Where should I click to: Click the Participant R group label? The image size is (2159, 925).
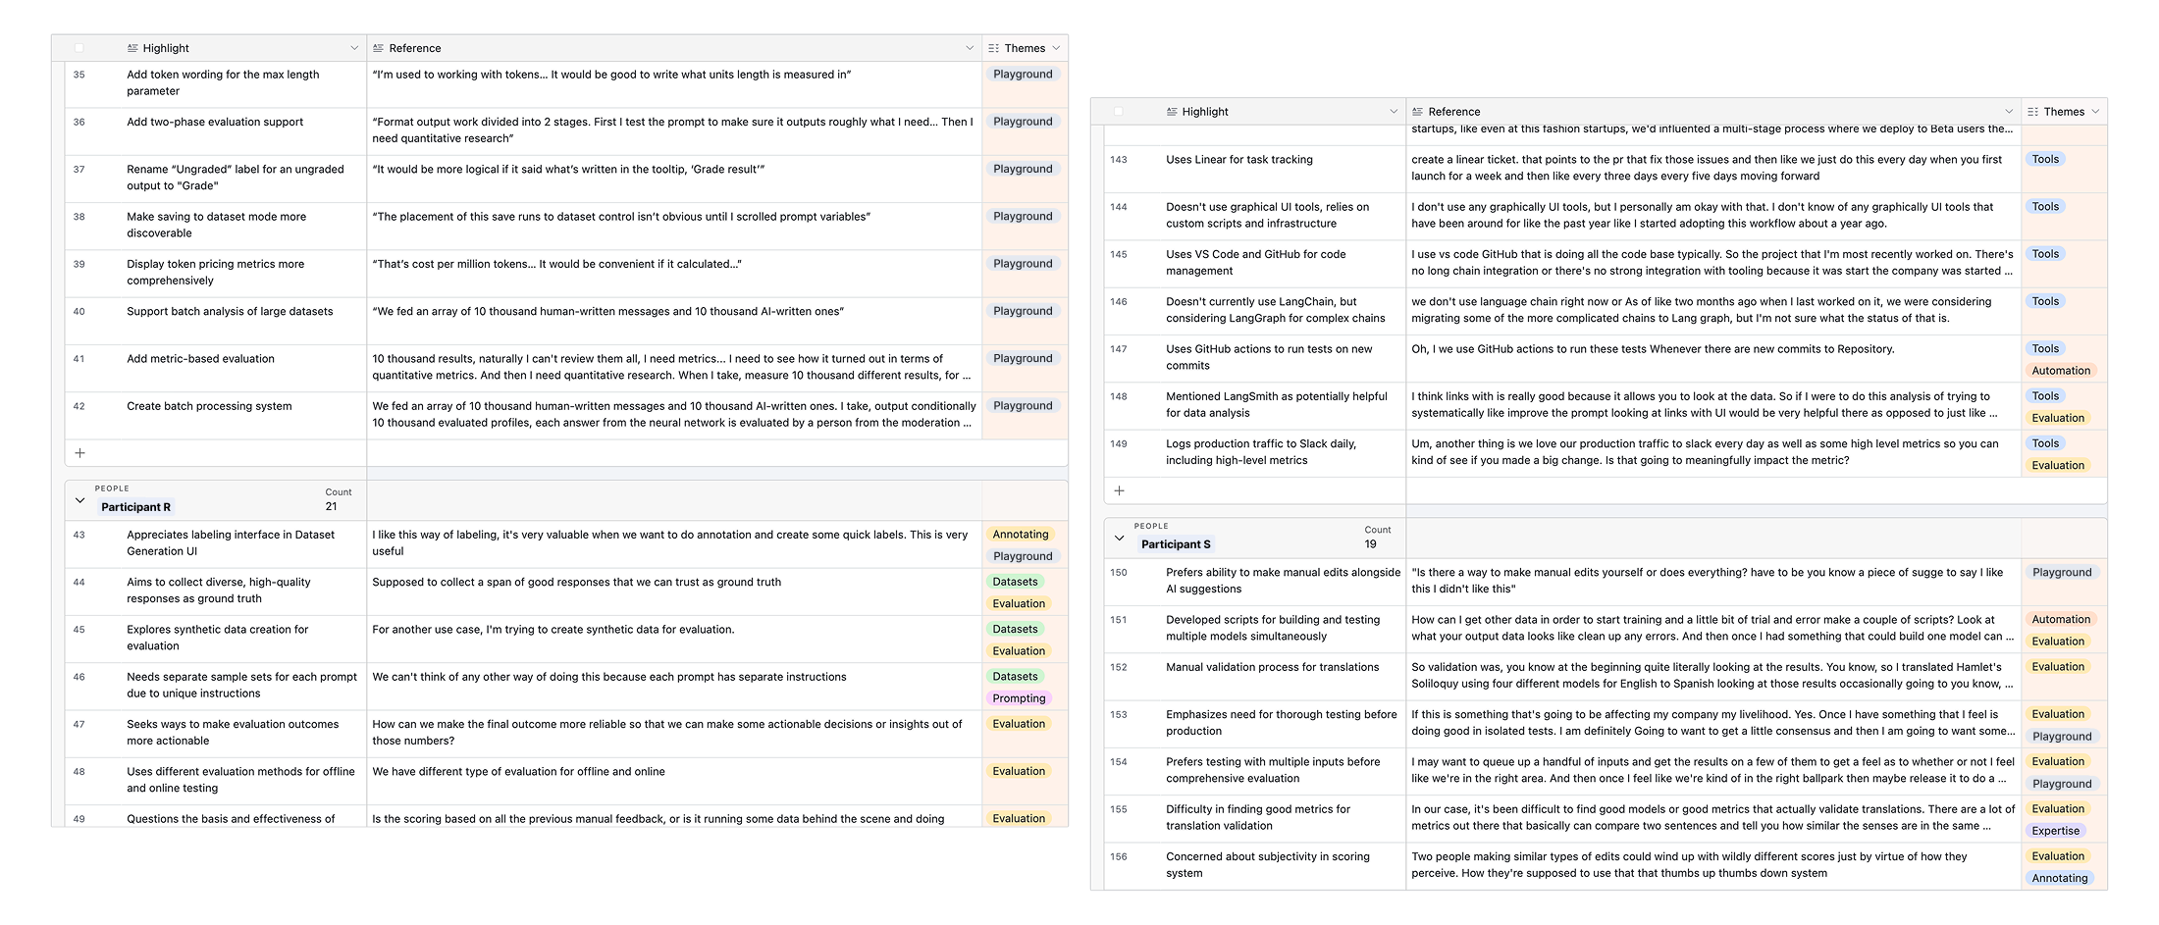click(x=135, y=507)
